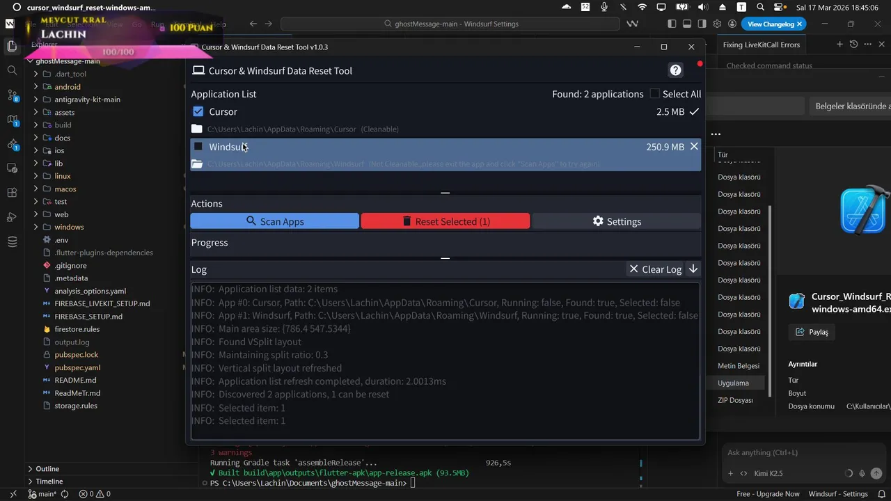Navigate back with the left arrow

252,24
